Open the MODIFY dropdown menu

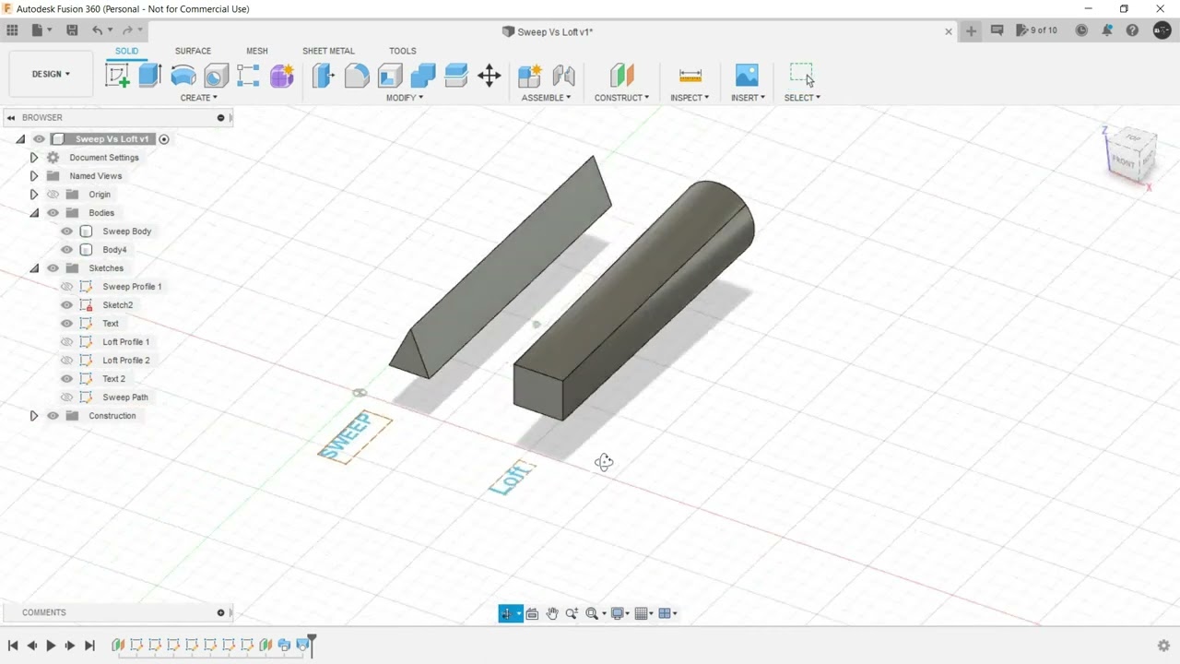[404, 98]
